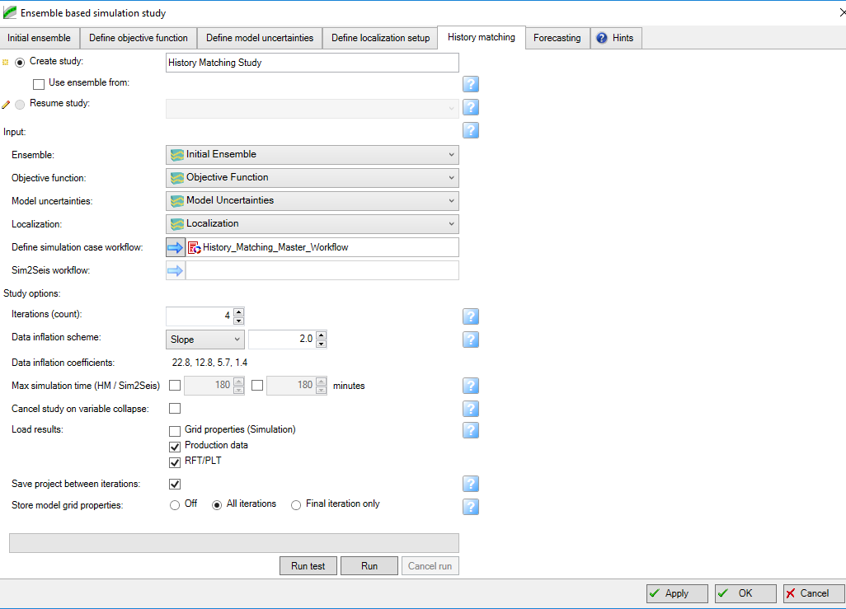Click the Apply button
The image size is (846, 609).
tap(676, 593)
